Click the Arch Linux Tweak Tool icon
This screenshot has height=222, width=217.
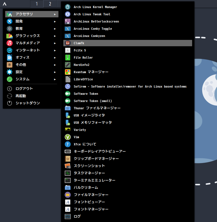(x=68, y=14)
